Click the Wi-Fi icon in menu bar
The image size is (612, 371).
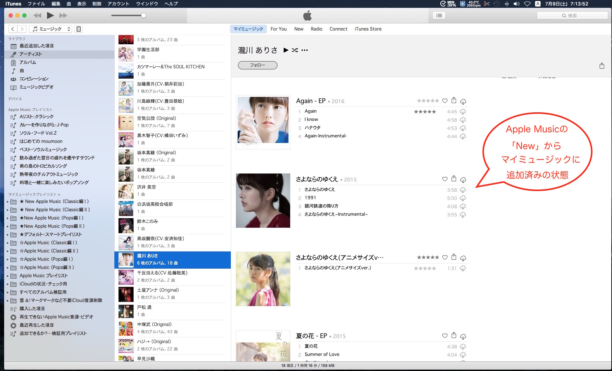point(527,4)
